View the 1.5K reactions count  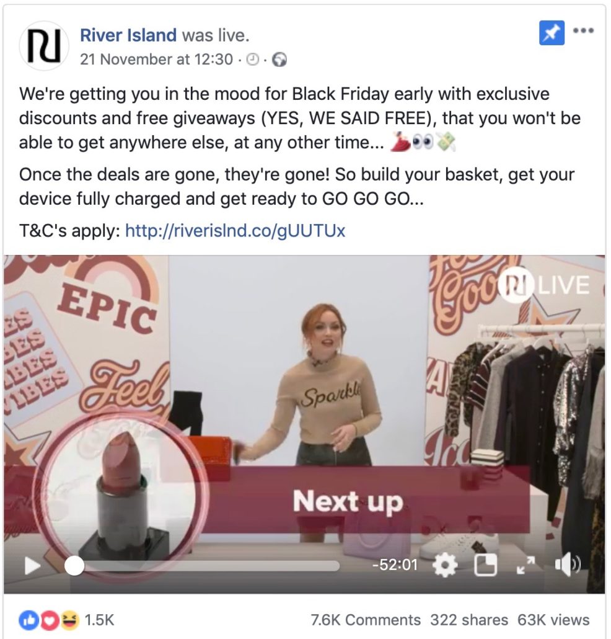coord(99,620)
